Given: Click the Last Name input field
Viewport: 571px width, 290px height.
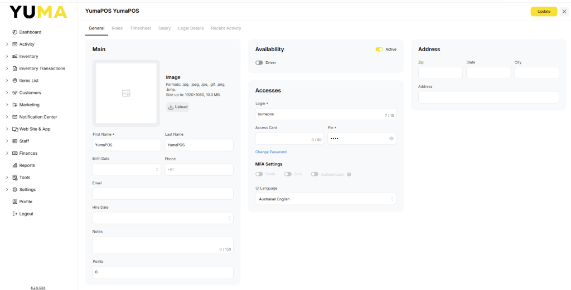Looking at the screenshot, I should point(199,145).
